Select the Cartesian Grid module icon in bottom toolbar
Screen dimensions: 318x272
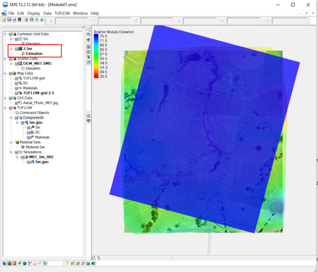point(9,263)
